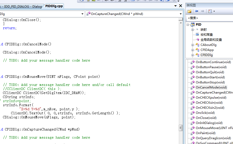Viewport: 233px width, 144px height.
Task: Click method icon beside OnCHECKsin(void)
Action: point(192,103)
